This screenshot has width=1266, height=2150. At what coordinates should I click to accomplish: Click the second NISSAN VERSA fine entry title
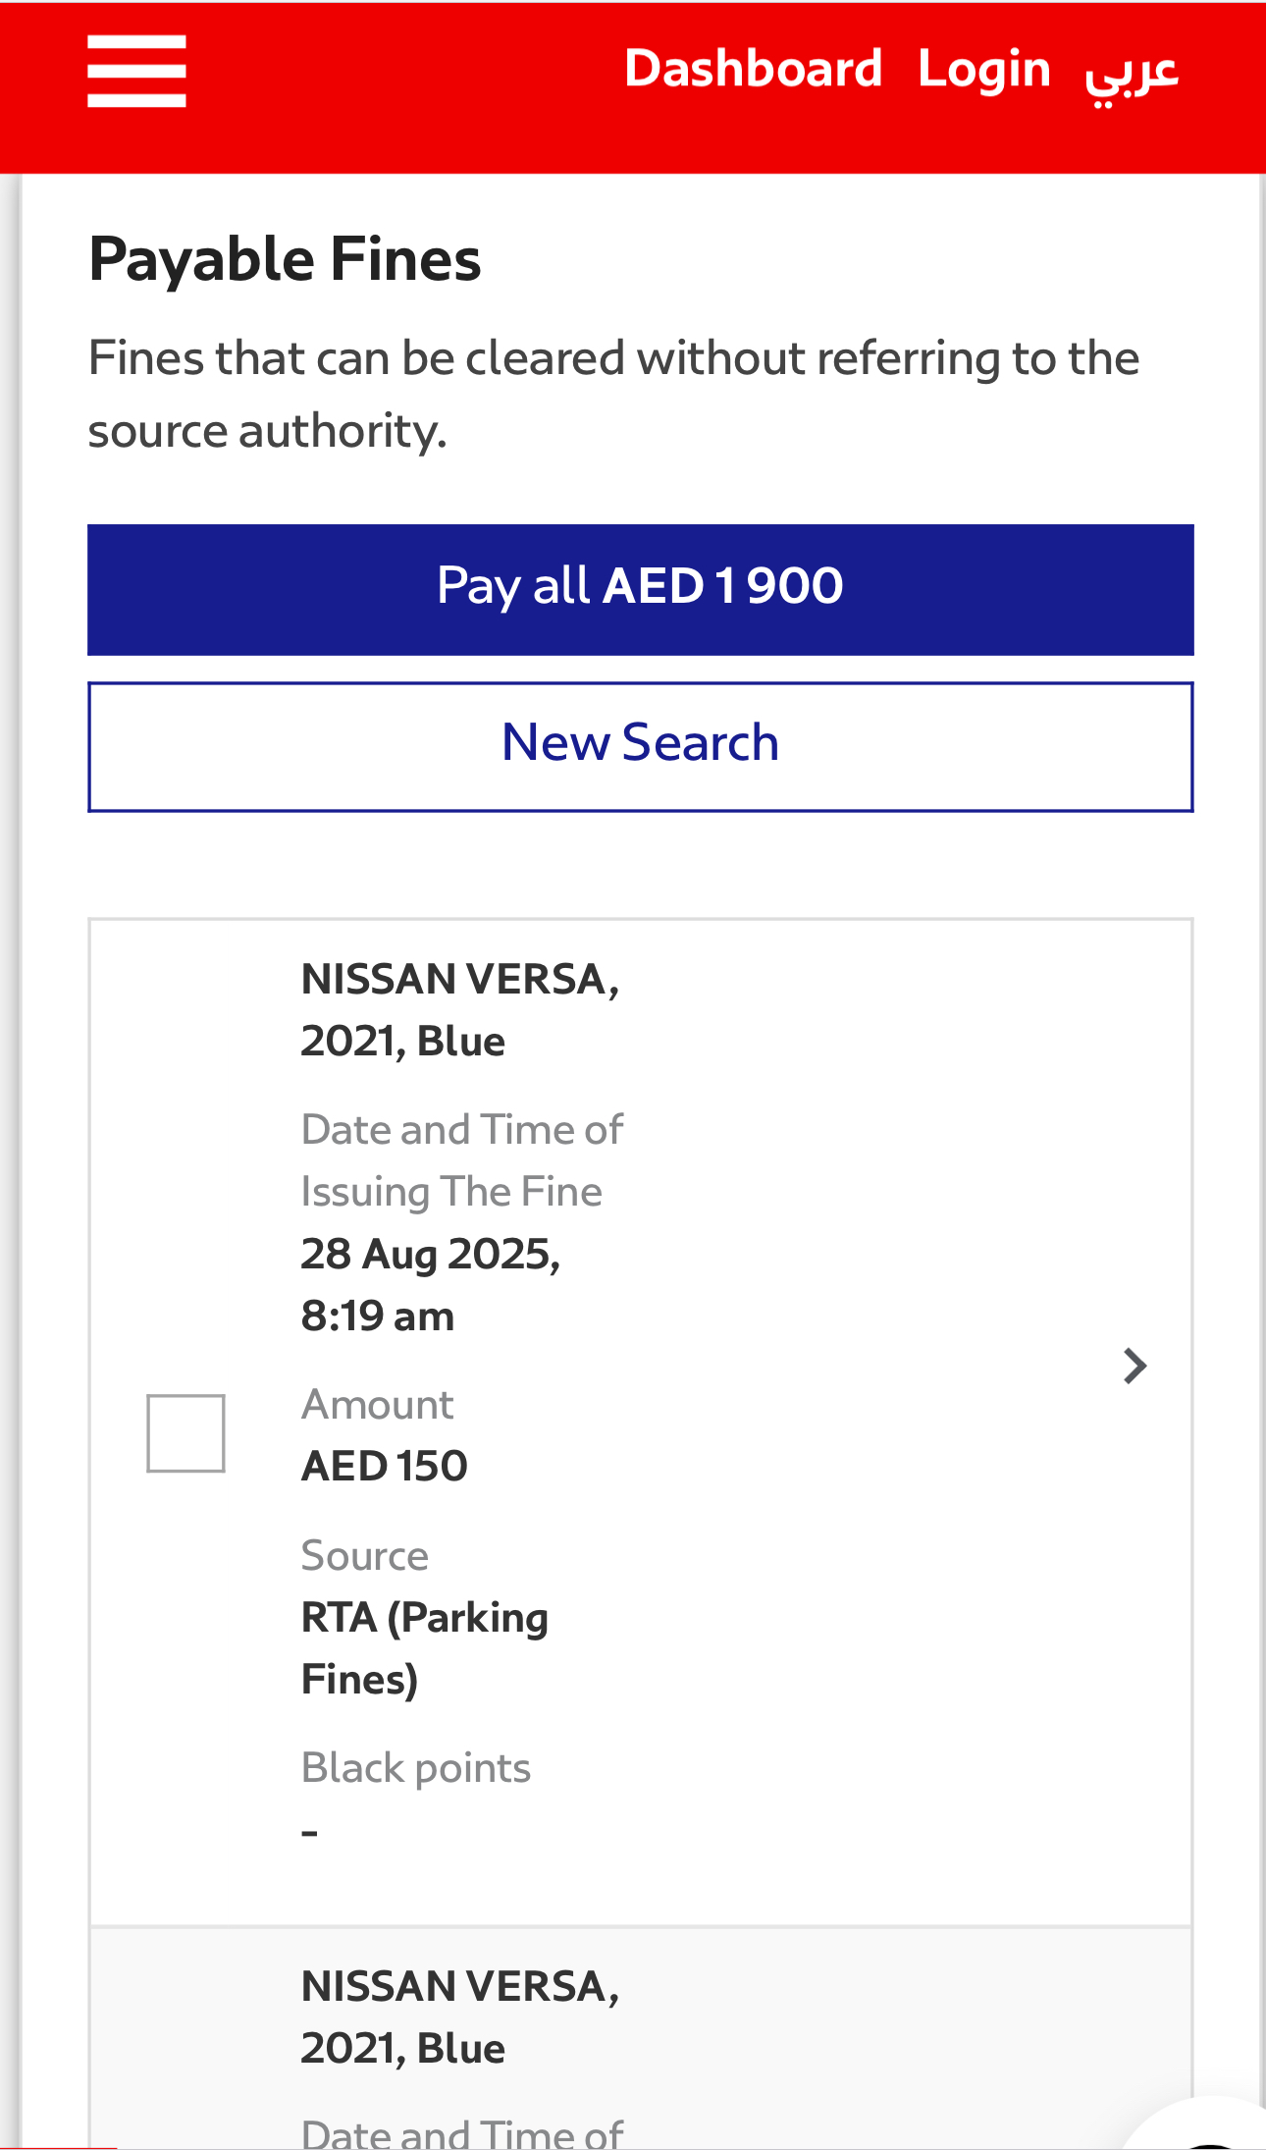tap(459, 2016)
